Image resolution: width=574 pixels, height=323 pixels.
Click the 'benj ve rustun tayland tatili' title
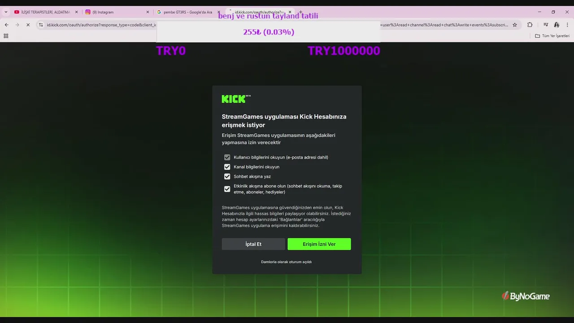(268, 16)
